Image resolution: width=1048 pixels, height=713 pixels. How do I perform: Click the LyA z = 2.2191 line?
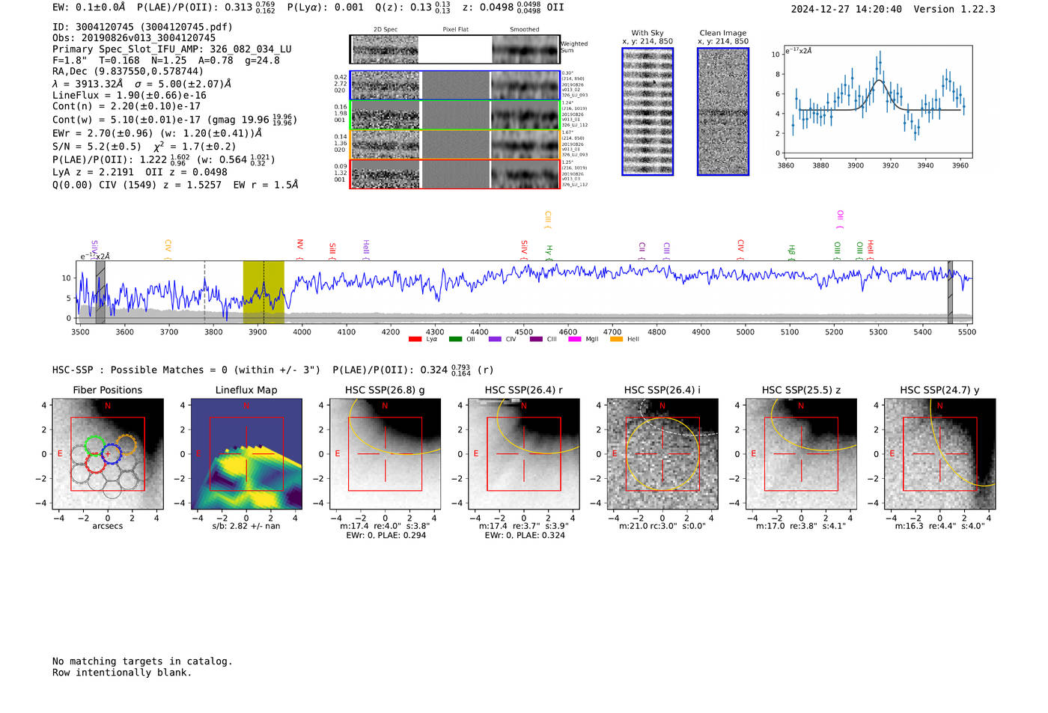(x=140, y=172)
